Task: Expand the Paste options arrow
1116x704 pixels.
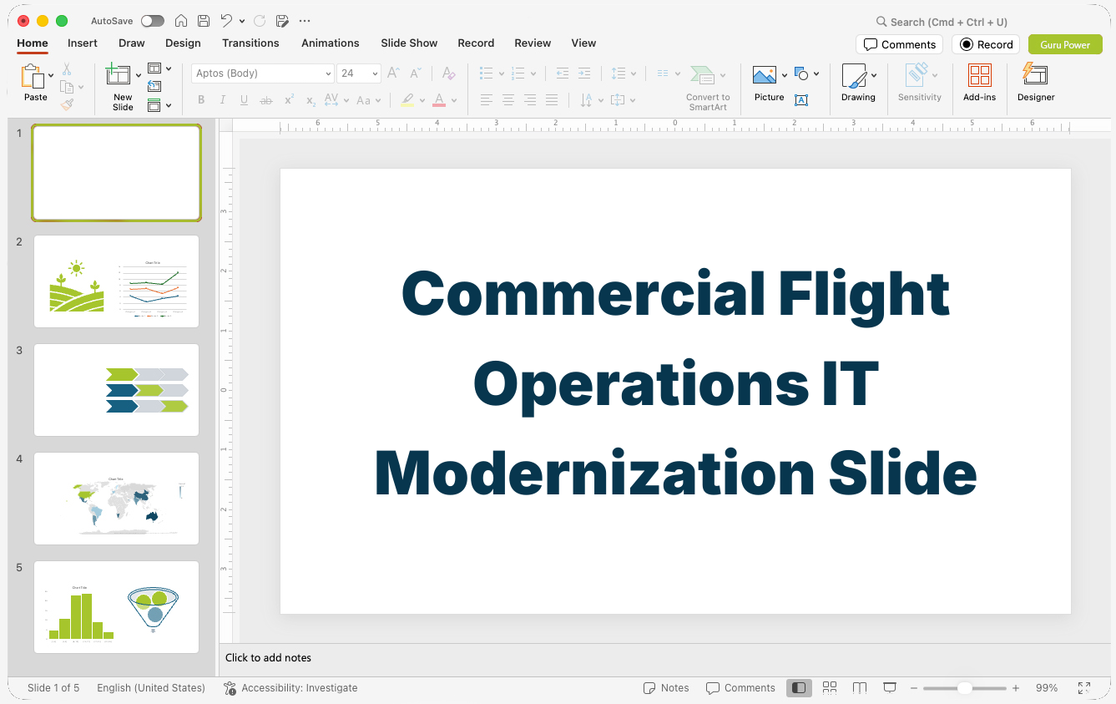Action: tap(51, 75)
